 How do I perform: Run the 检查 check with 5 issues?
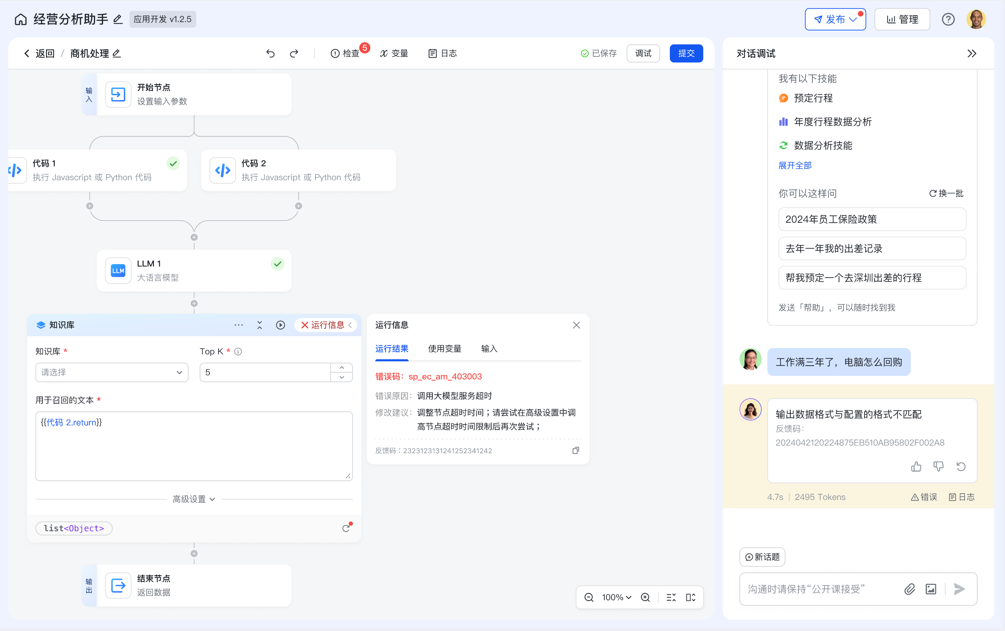345,54
